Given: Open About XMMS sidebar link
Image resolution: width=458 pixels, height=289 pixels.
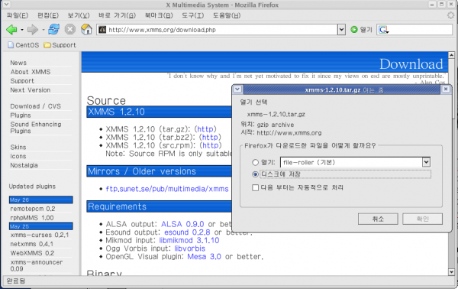Looking at the screenshot, I should [x=31, y=72].
